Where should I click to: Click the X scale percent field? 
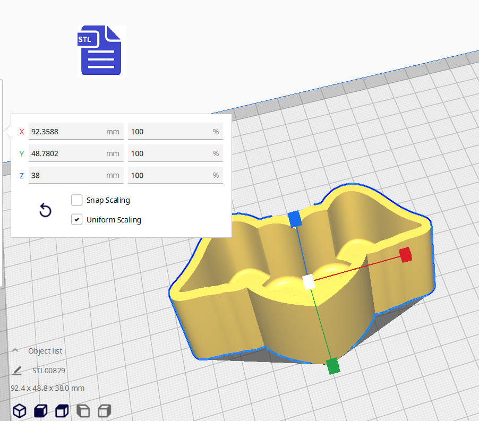(169, 132)
